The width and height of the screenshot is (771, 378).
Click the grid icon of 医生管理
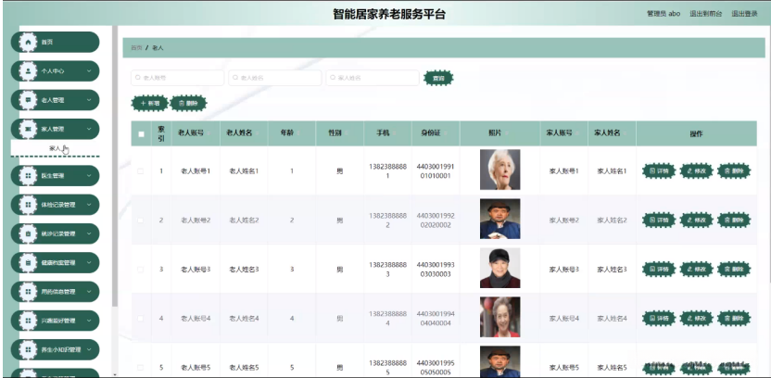tap(28, 175)
